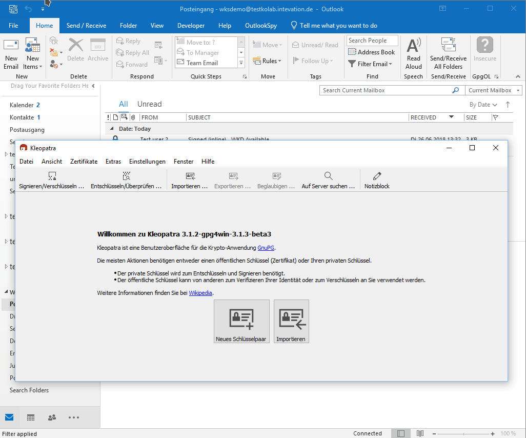Show All messages filter
This screenshot has height=438, width=526.
pos(124,104)
